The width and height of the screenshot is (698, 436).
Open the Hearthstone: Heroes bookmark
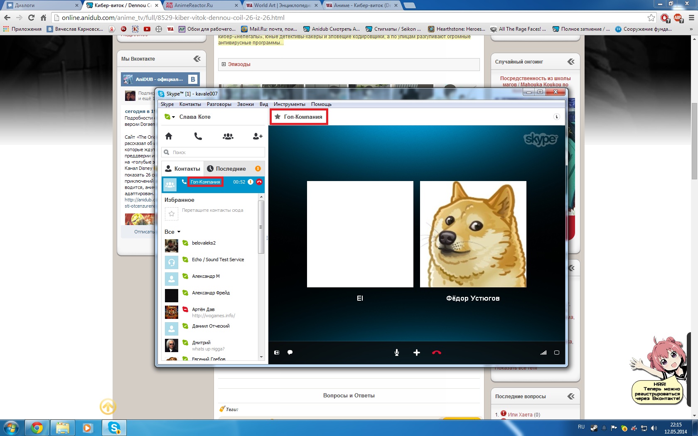[456, 29]
